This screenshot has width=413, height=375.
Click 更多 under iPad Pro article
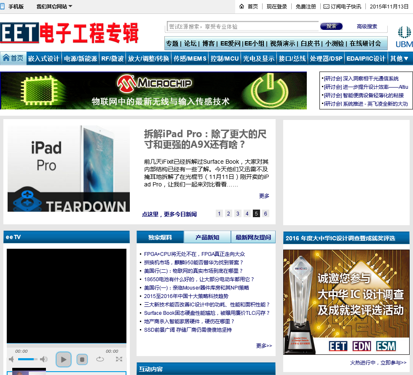point(264,196)
